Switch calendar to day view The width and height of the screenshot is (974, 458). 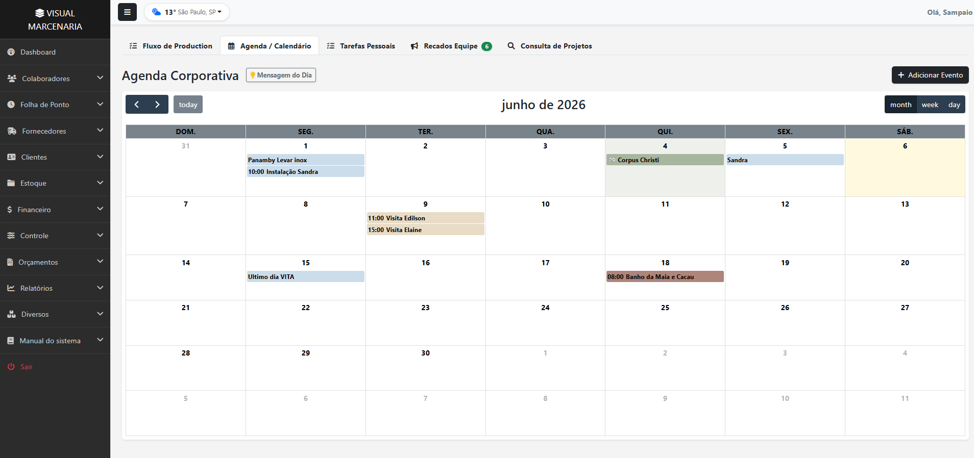click(954, 105)
